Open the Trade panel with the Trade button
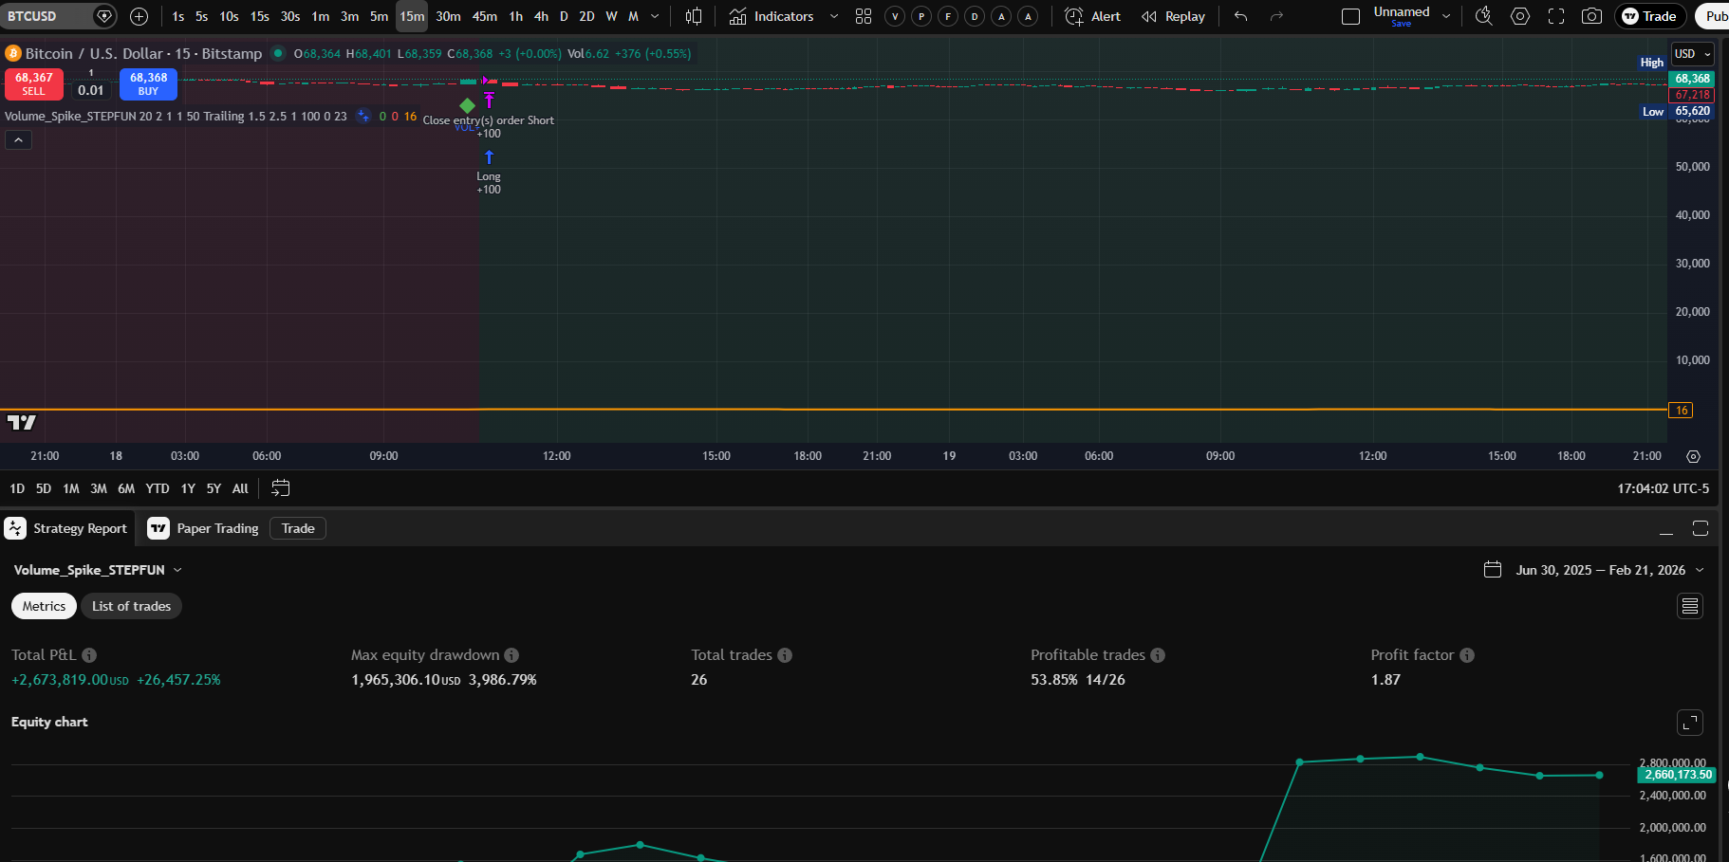Screen dimensions: 1729x862 (x=1650, y=16)
